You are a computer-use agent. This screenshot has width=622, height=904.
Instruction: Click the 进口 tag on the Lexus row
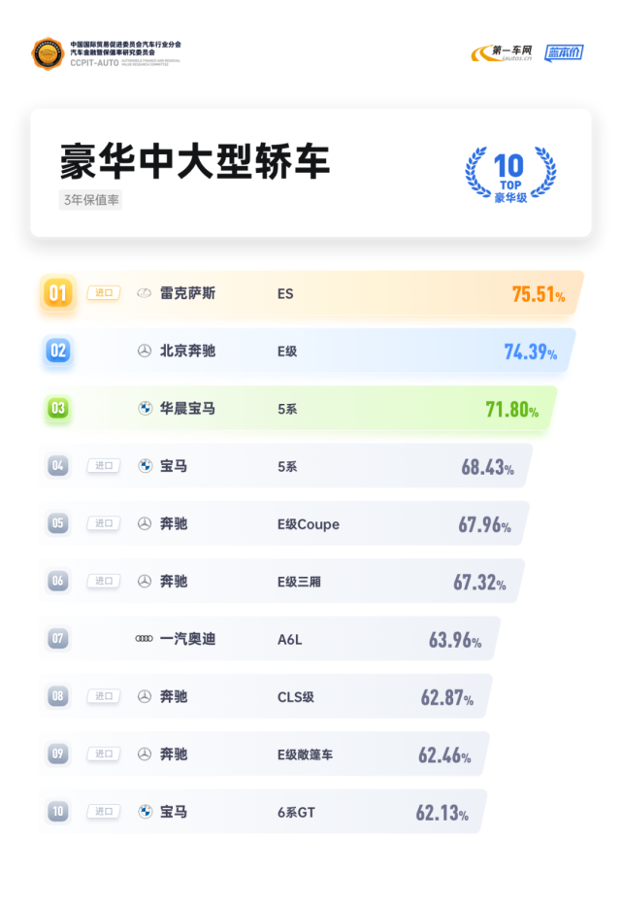click(x=104, y=293)
